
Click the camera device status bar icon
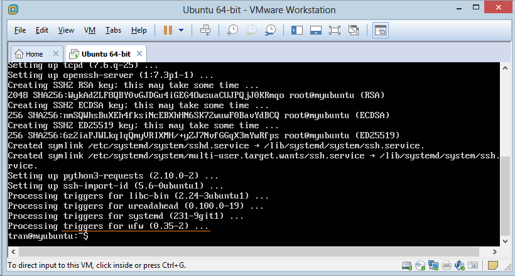473,265
